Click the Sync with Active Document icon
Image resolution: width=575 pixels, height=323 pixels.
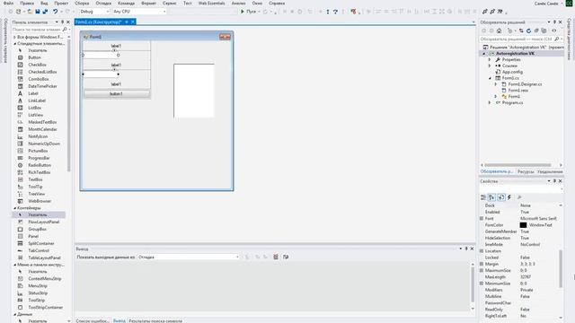(x=521, y=31)
